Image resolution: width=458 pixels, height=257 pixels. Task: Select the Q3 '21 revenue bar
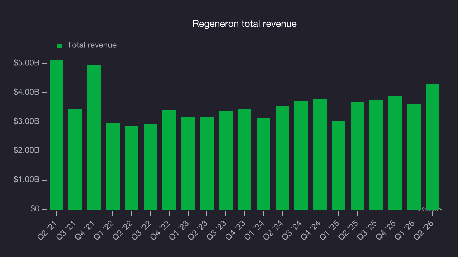tap(75, 159)
